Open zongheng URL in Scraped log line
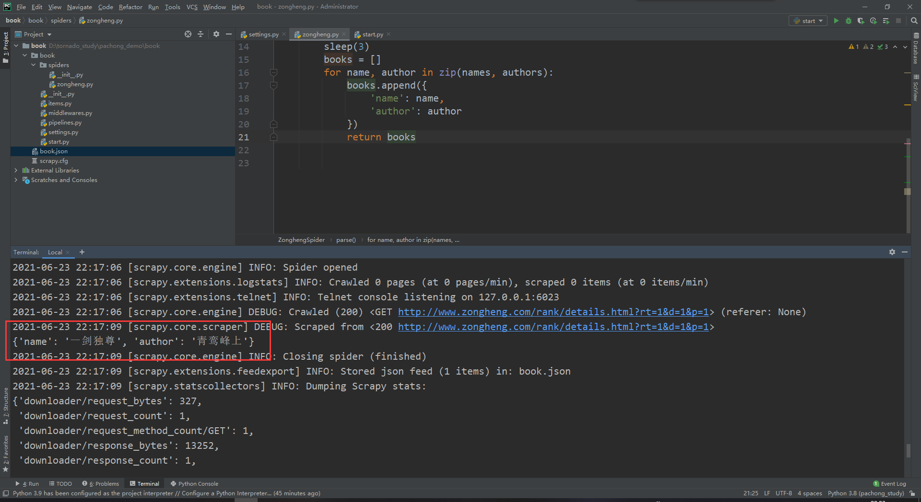The width and height of the screenshot is (921, 502). click(x=553, y=327)
